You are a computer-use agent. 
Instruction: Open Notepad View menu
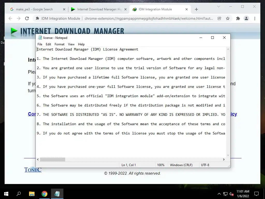(71, 44)
